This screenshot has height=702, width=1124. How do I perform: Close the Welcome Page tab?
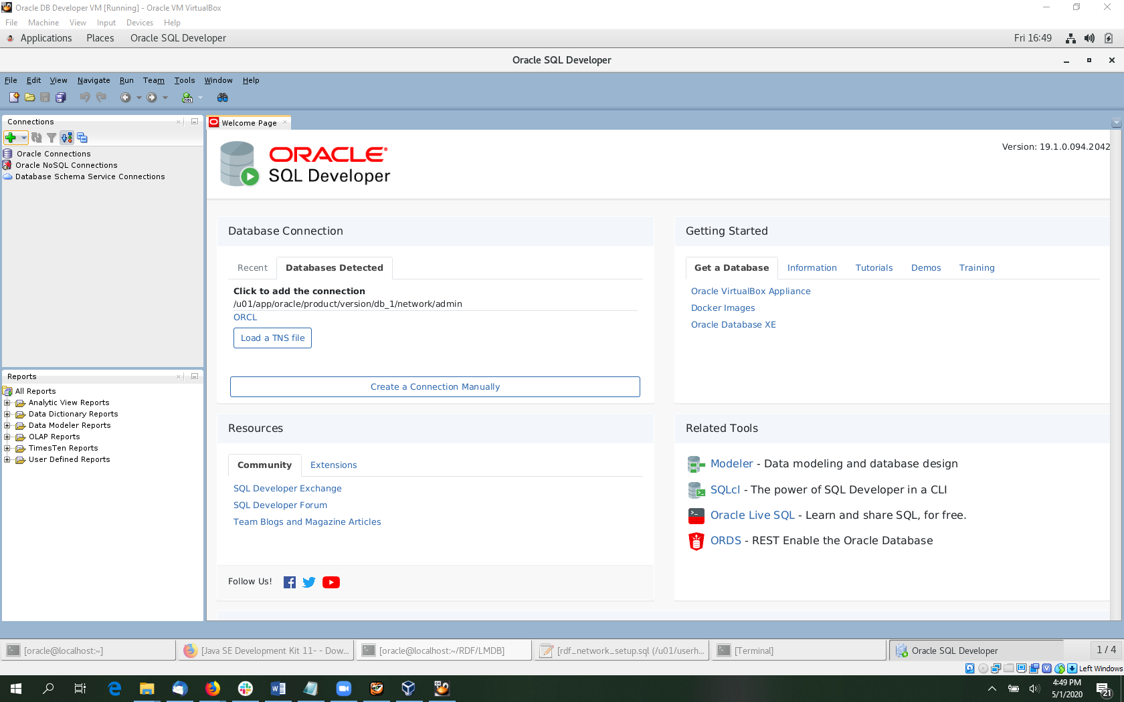pos(285,122)
